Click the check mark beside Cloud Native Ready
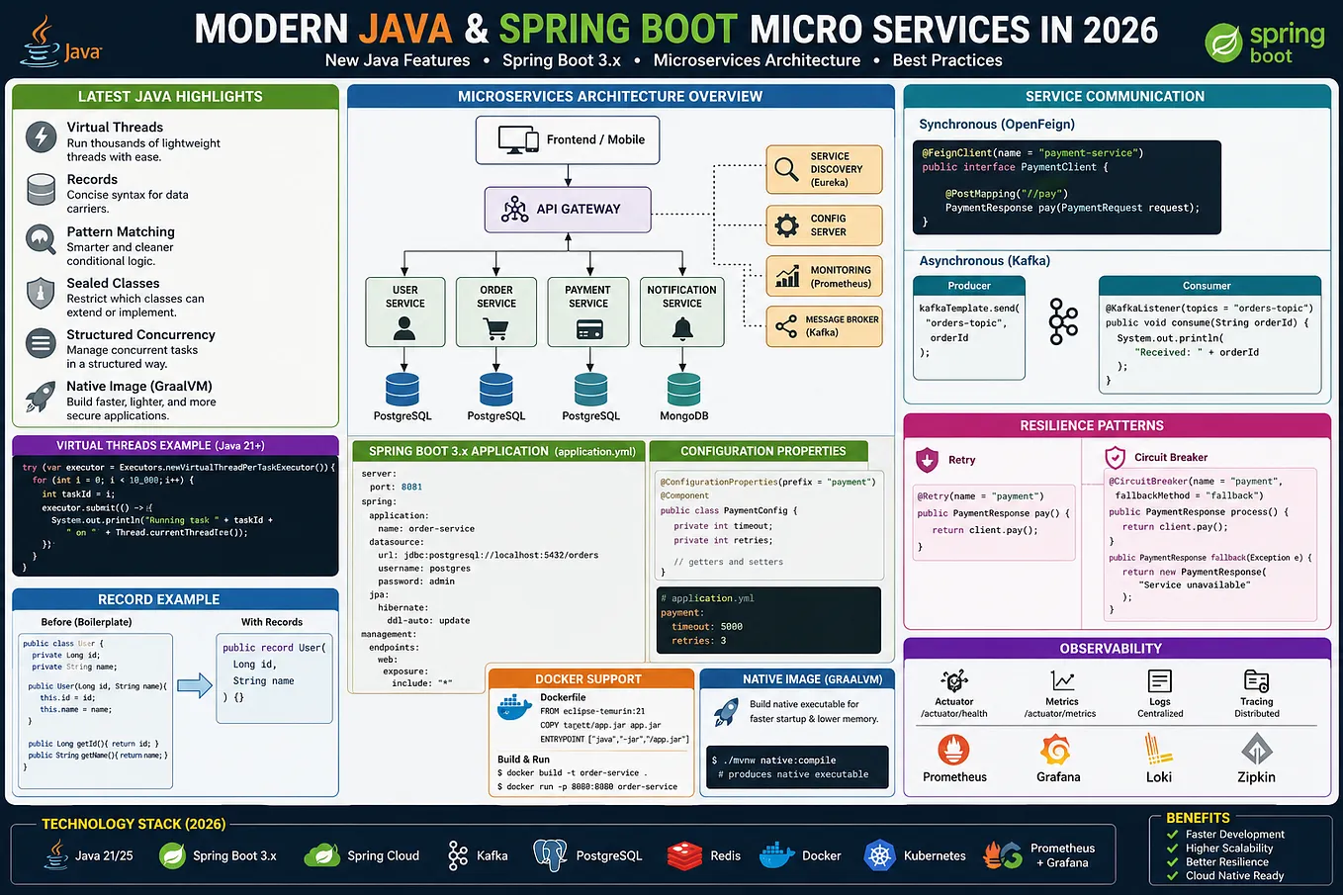 pyautogui.click(x=1173, y=876)
